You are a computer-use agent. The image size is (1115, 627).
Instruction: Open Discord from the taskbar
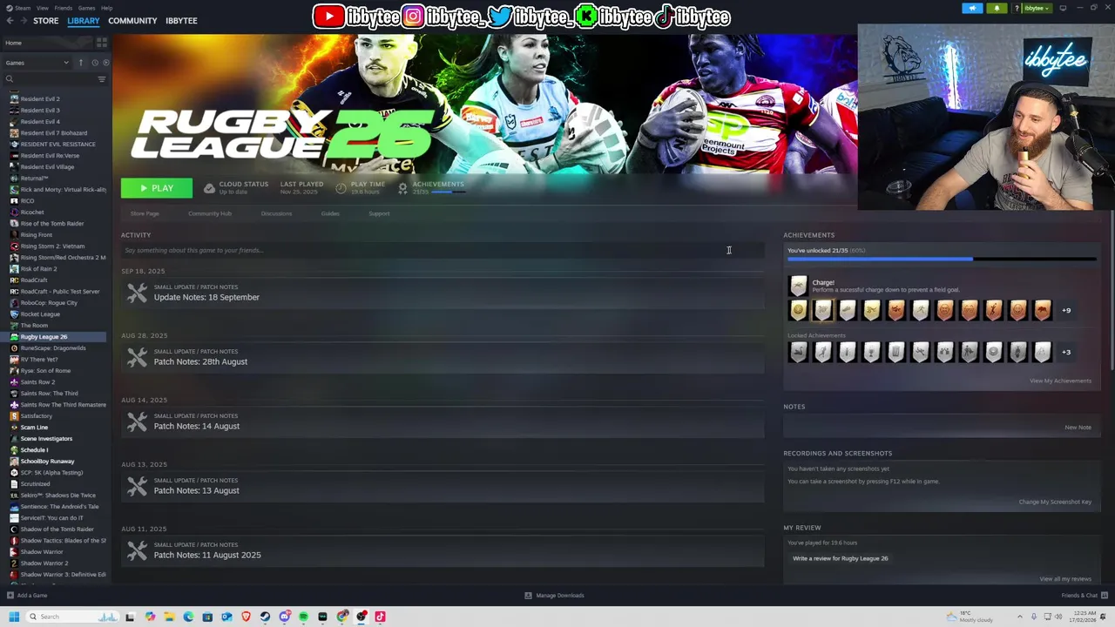coord(284,617)
